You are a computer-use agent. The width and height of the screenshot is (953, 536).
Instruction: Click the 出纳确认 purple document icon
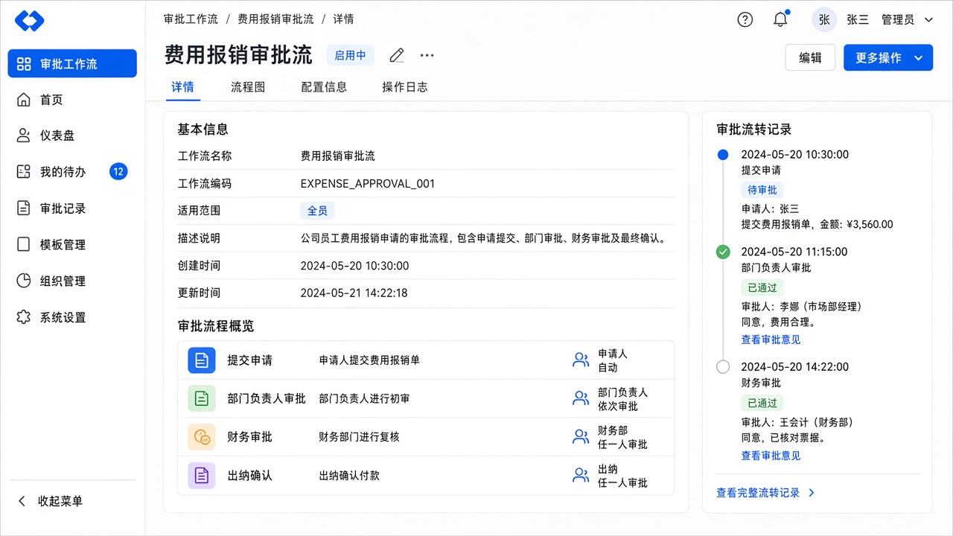(201, 475)
